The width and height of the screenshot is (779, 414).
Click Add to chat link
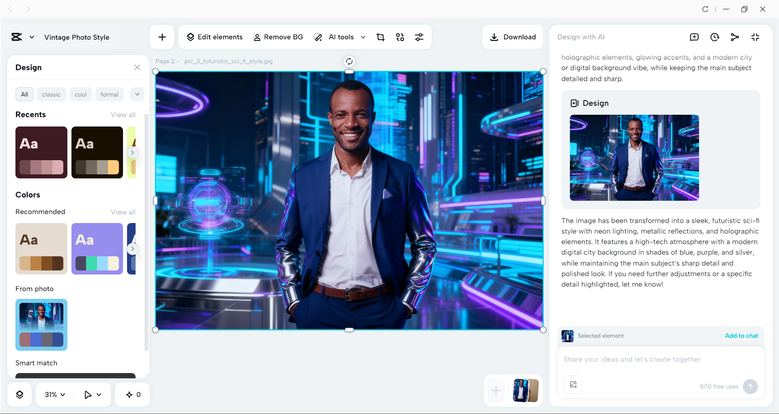point(742,336)
